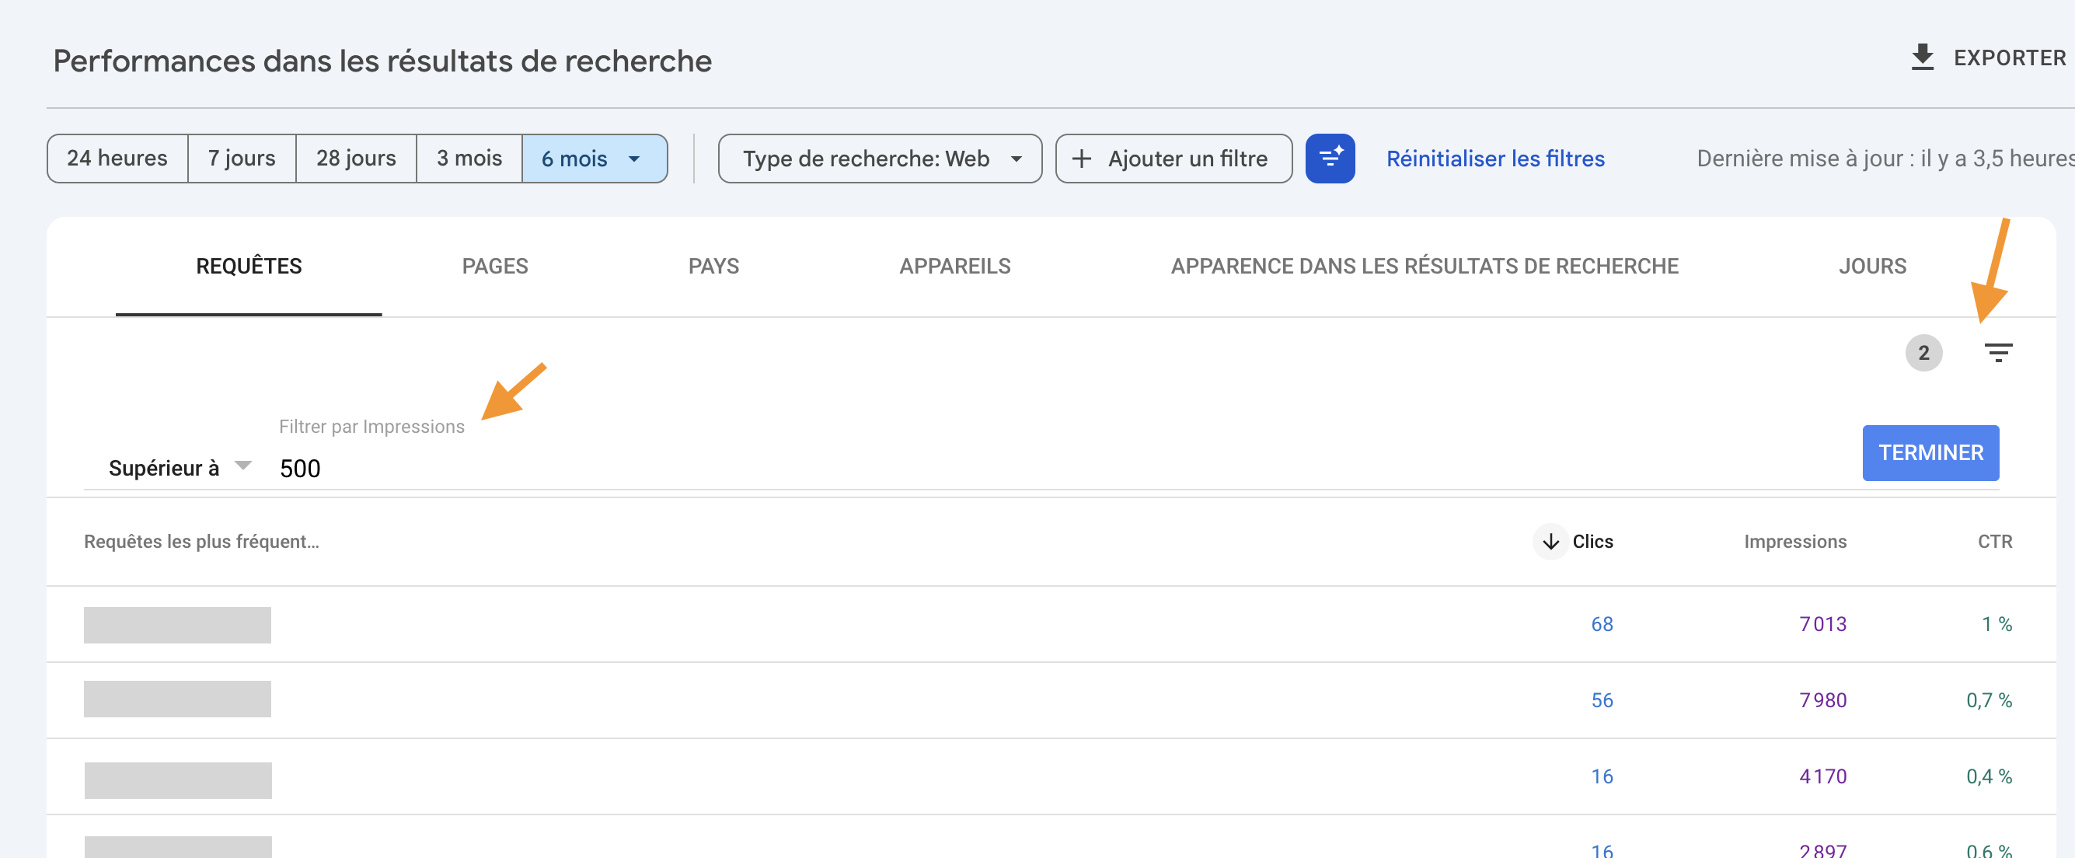Open the JOURS tab

pyautogui.click(x=1871, y=266)
